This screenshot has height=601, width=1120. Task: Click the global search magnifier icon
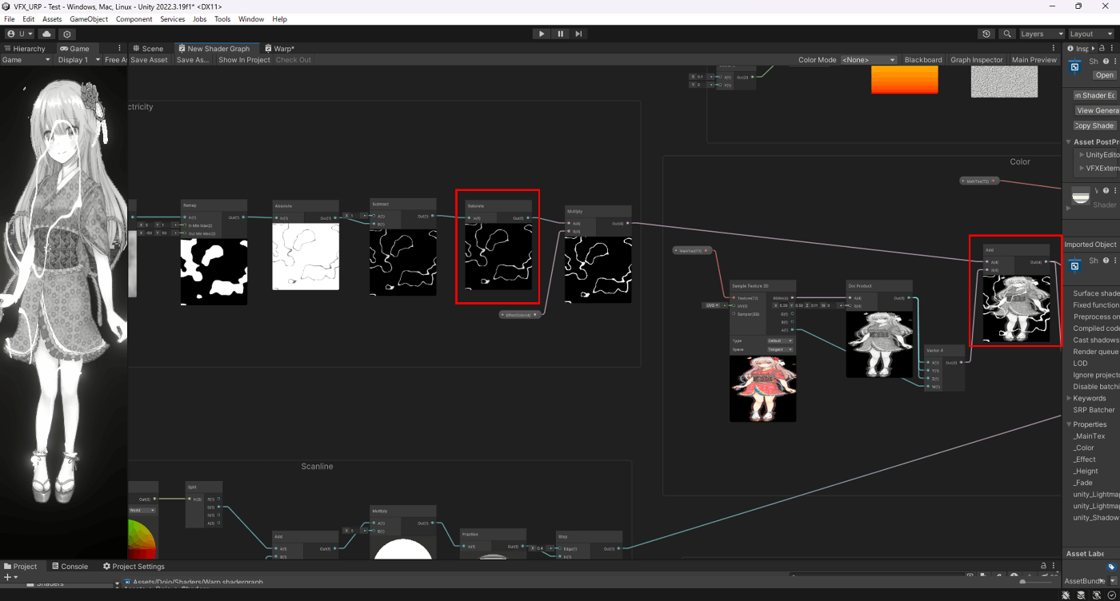[1007, 34]
